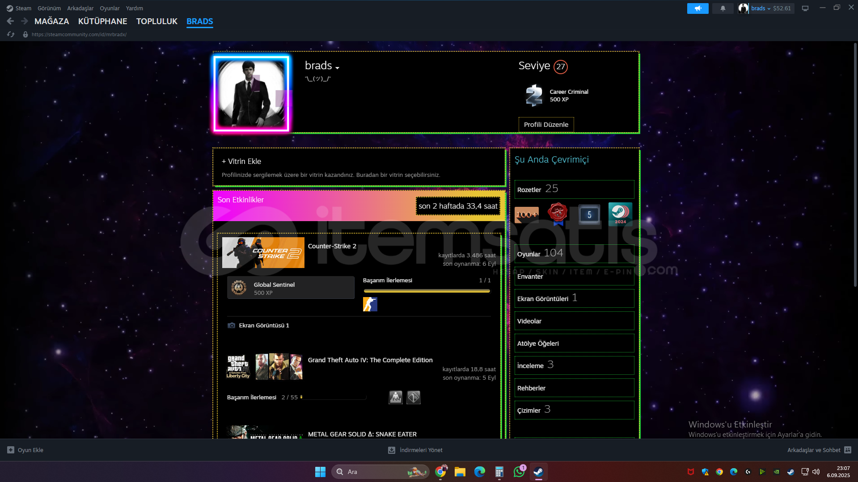Viewport: 858px width, 482px height.
Task: Click the Oyun Ekle label
Action: click(30, 450)
